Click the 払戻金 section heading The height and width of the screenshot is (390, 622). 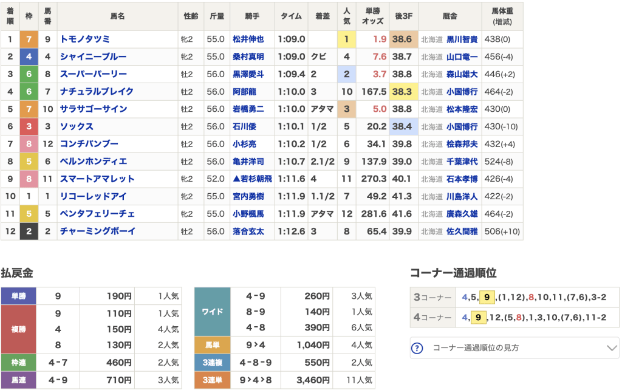(17, 273)
